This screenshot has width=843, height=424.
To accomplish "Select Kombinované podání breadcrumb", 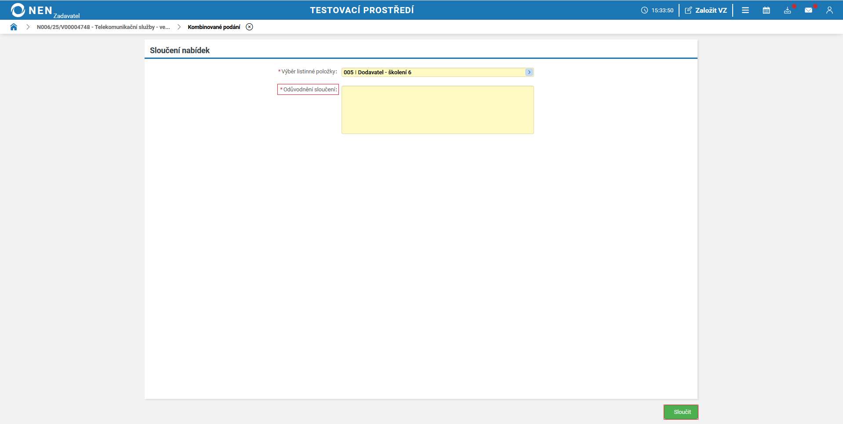I will pyautogui.click(x=214, y=27).
